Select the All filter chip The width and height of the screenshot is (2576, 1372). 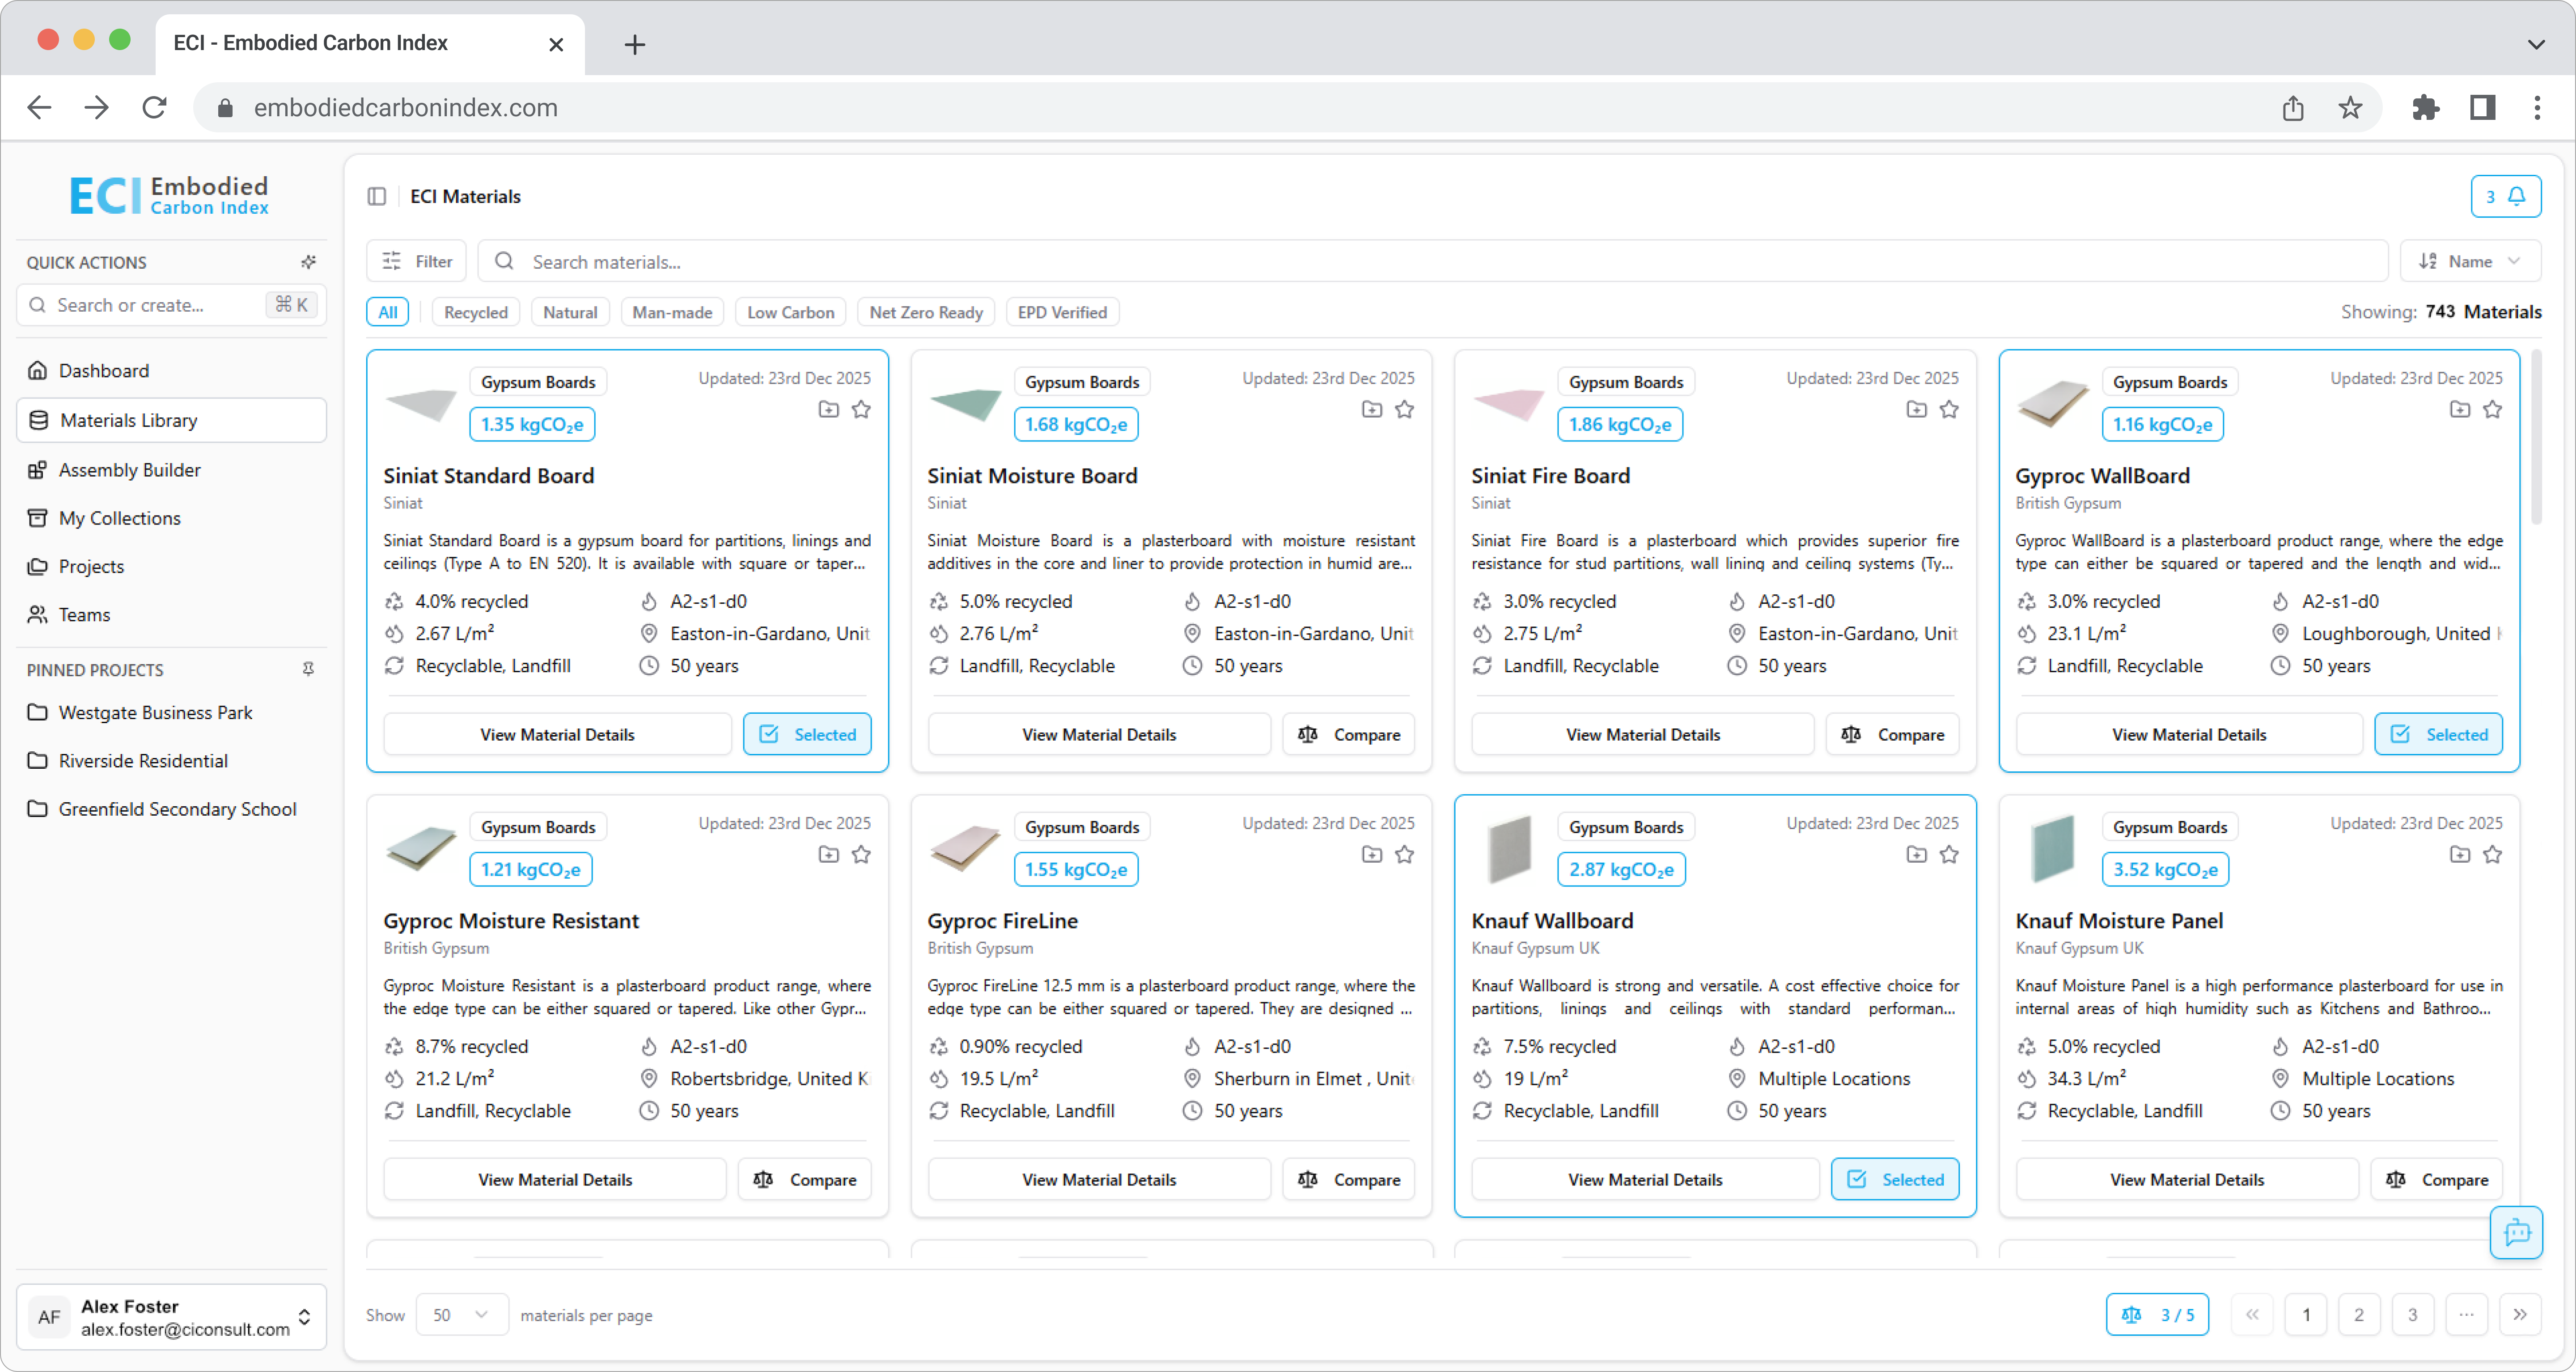(x=388, y=312)
